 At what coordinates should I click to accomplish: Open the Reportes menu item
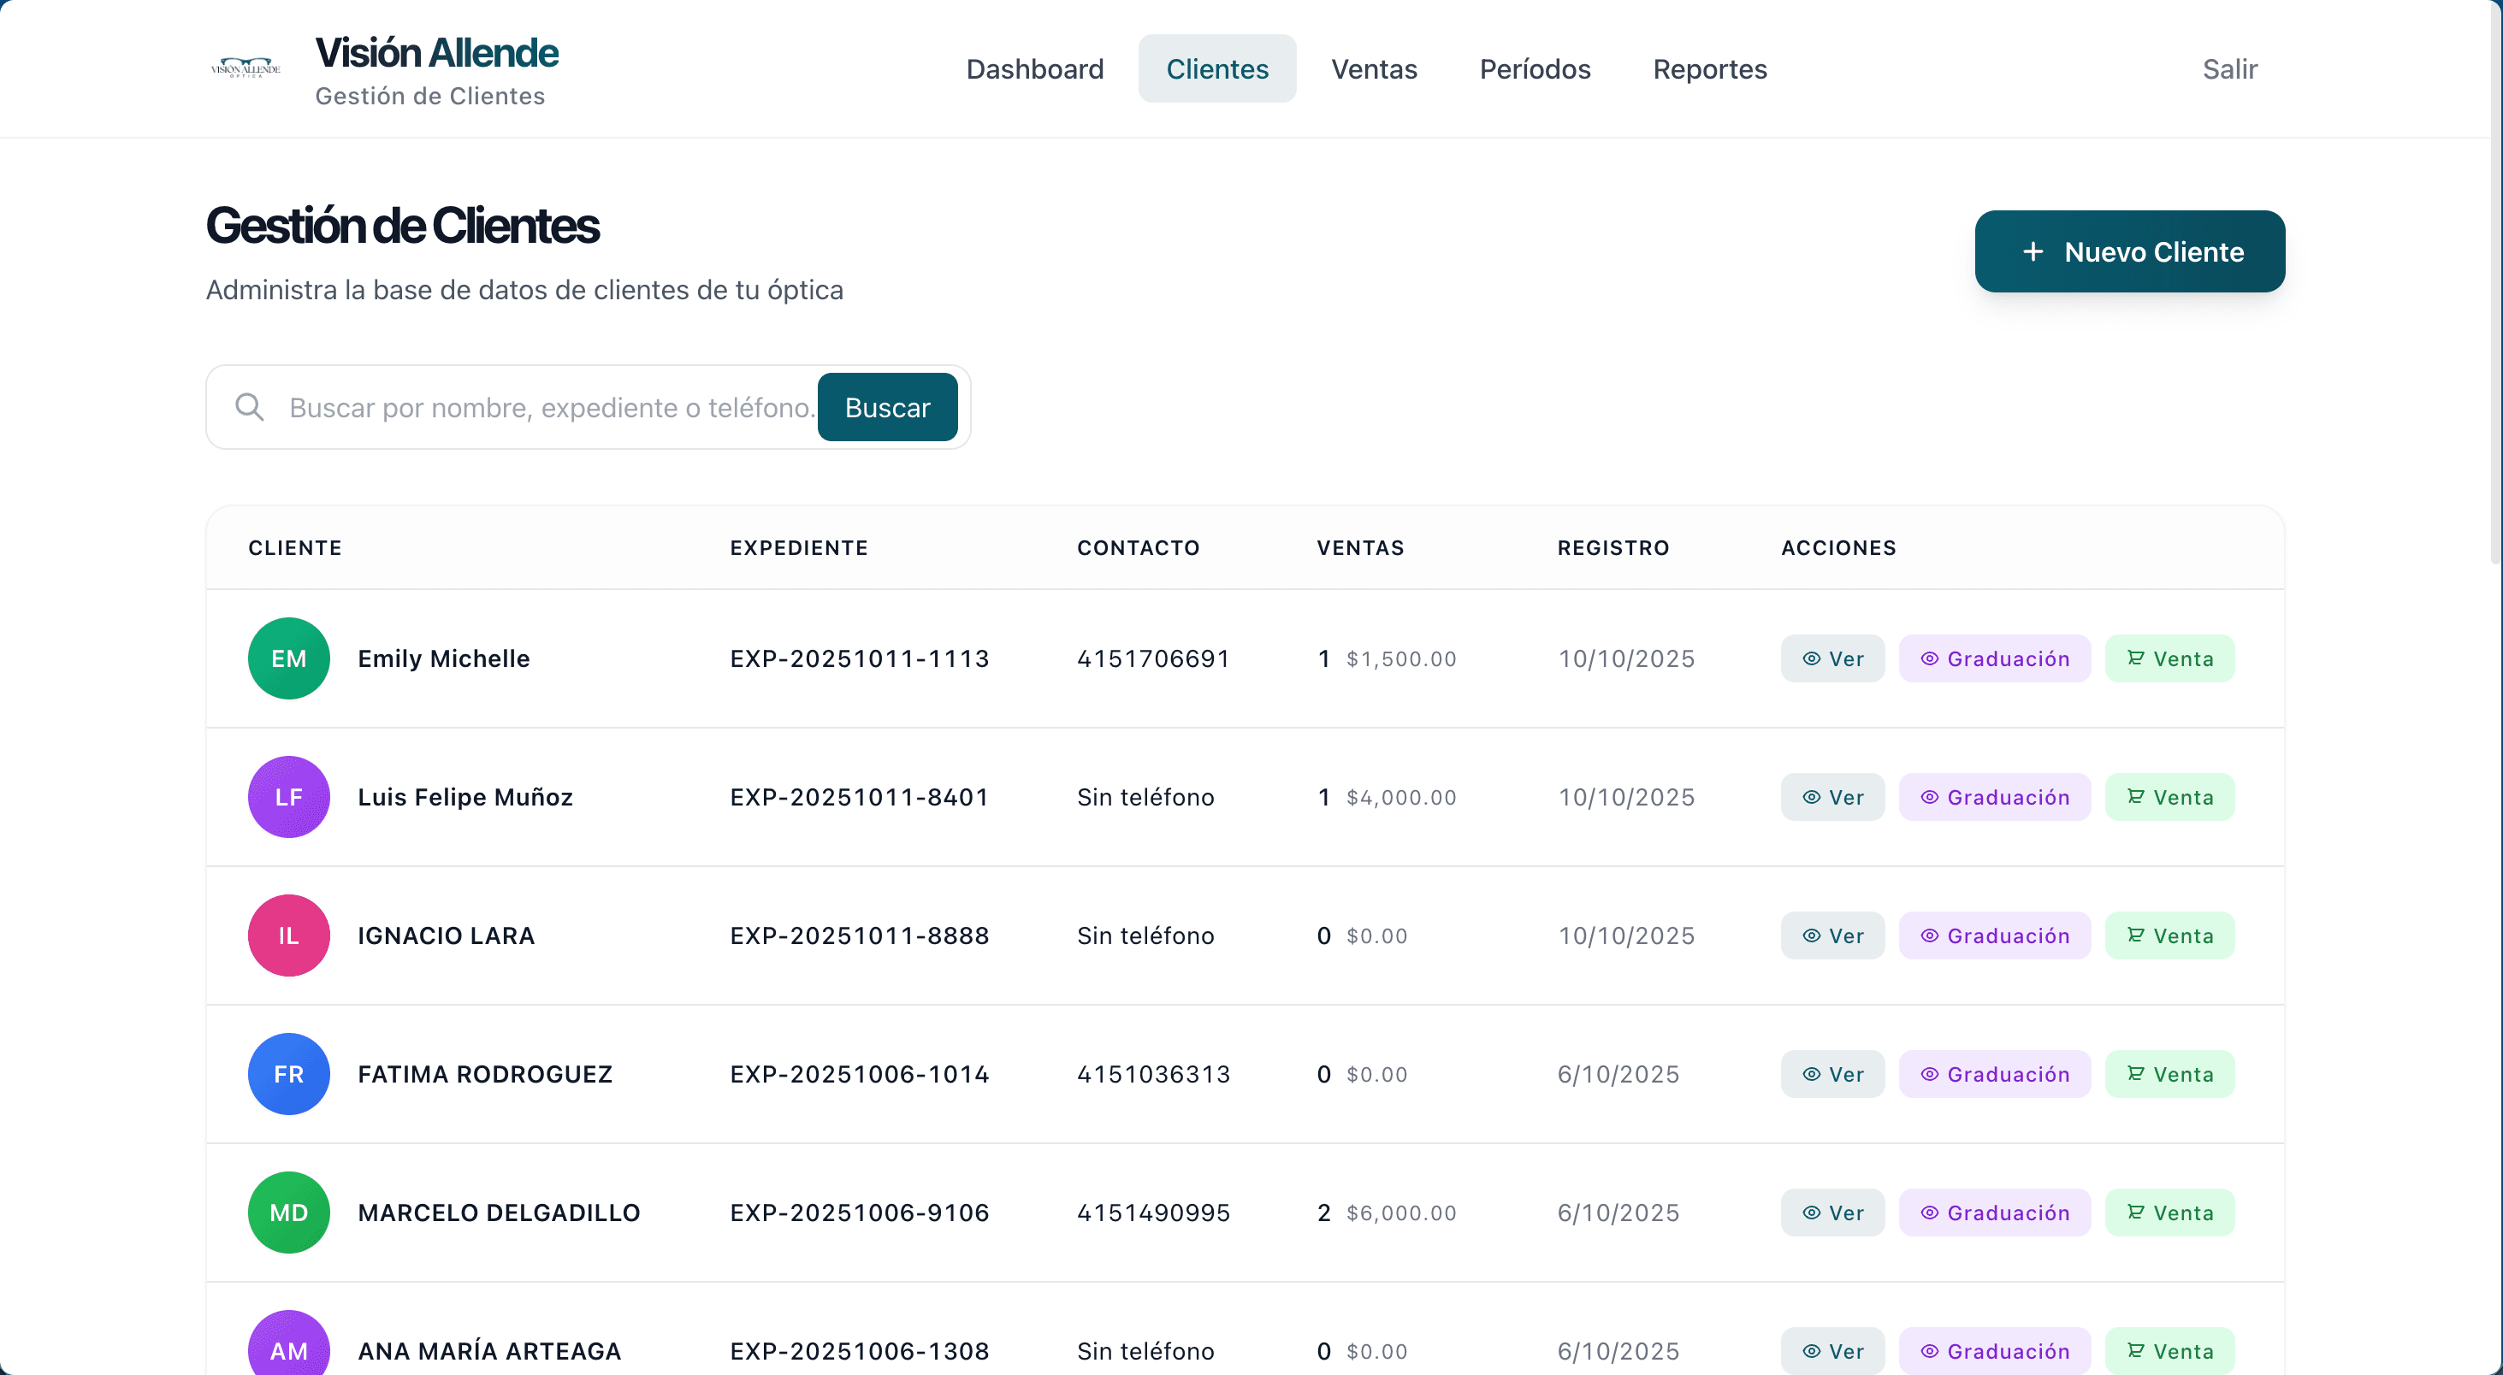coord(1710,69)
